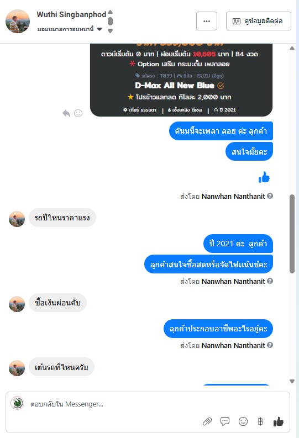This screenshot has width=299, height=438.
Task: Send a thumbs-up like from composer
Action: click(x=279, y=421)
